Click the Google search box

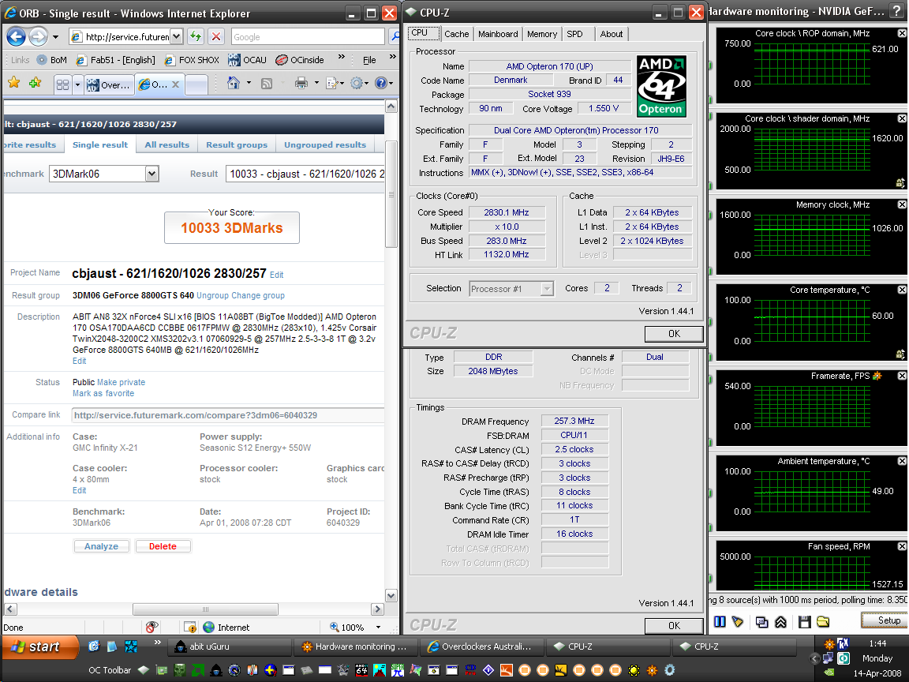pyautogui.click(x=307, y=36)
